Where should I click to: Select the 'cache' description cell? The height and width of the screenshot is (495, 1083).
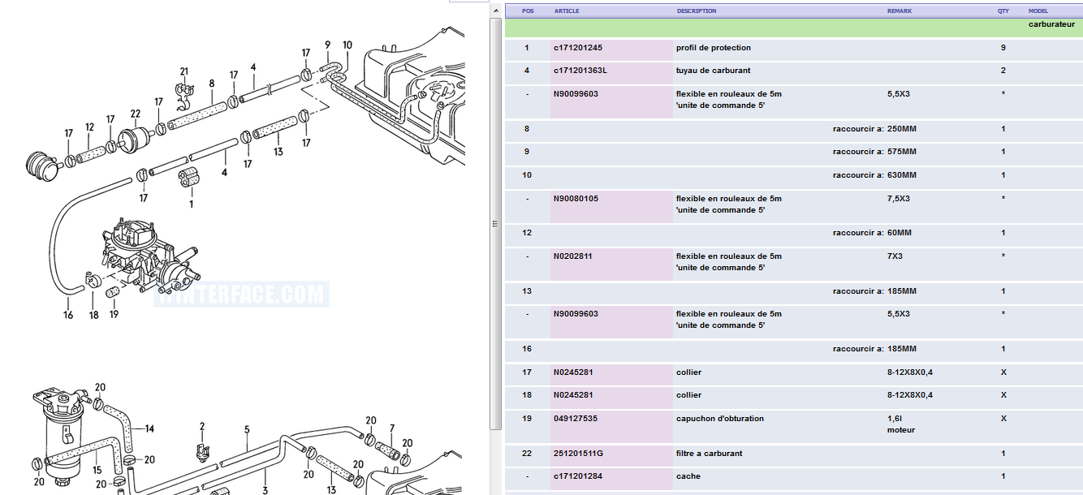point(688,476)
